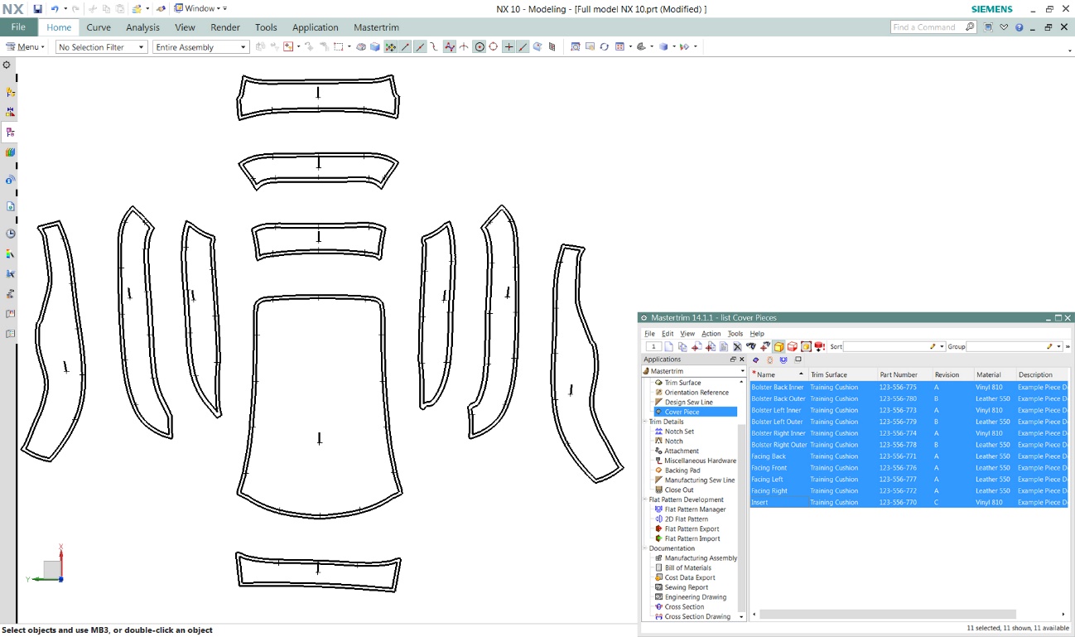Click the Undo arrow icon
Image resolution: width=1075 pixels, height=637 pixels.
tap(55, 8)
